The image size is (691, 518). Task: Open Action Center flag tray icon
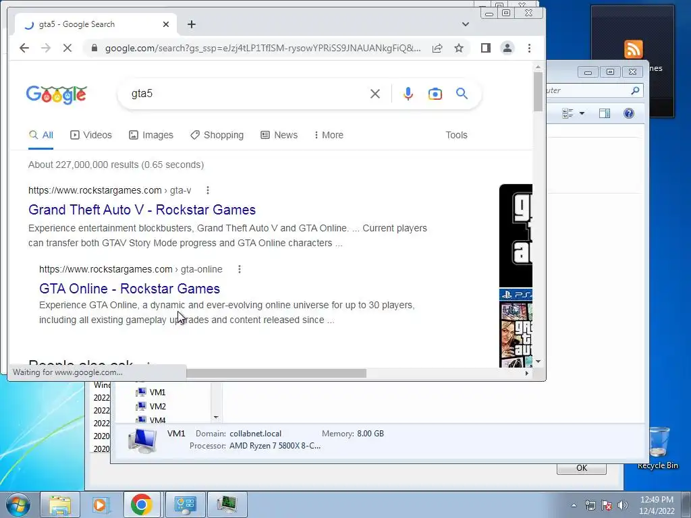(607, 505)
